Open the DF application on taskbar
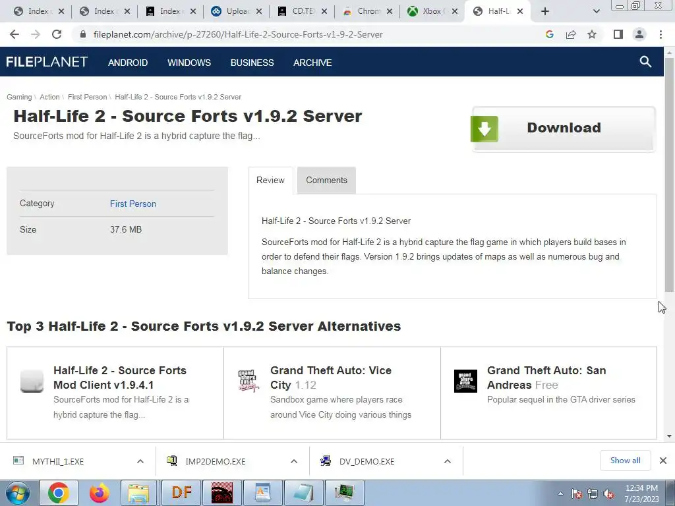Screen dimensions: 675x506 181,493
